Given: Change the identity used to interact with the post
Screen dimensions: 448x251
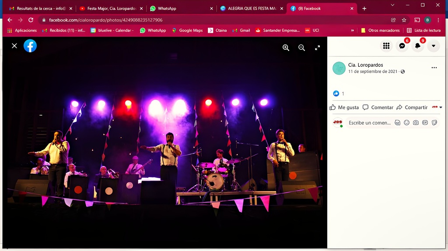Looking at the screenshot, I should [437, 107].
